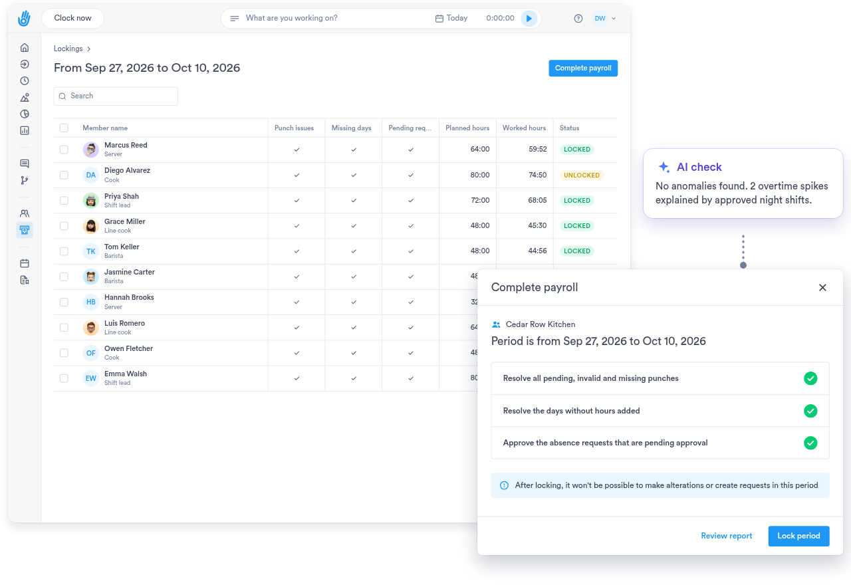Open the branch icon in the sidebar
The width and height of the screenshot is (851, 585).
coord(25,180)
